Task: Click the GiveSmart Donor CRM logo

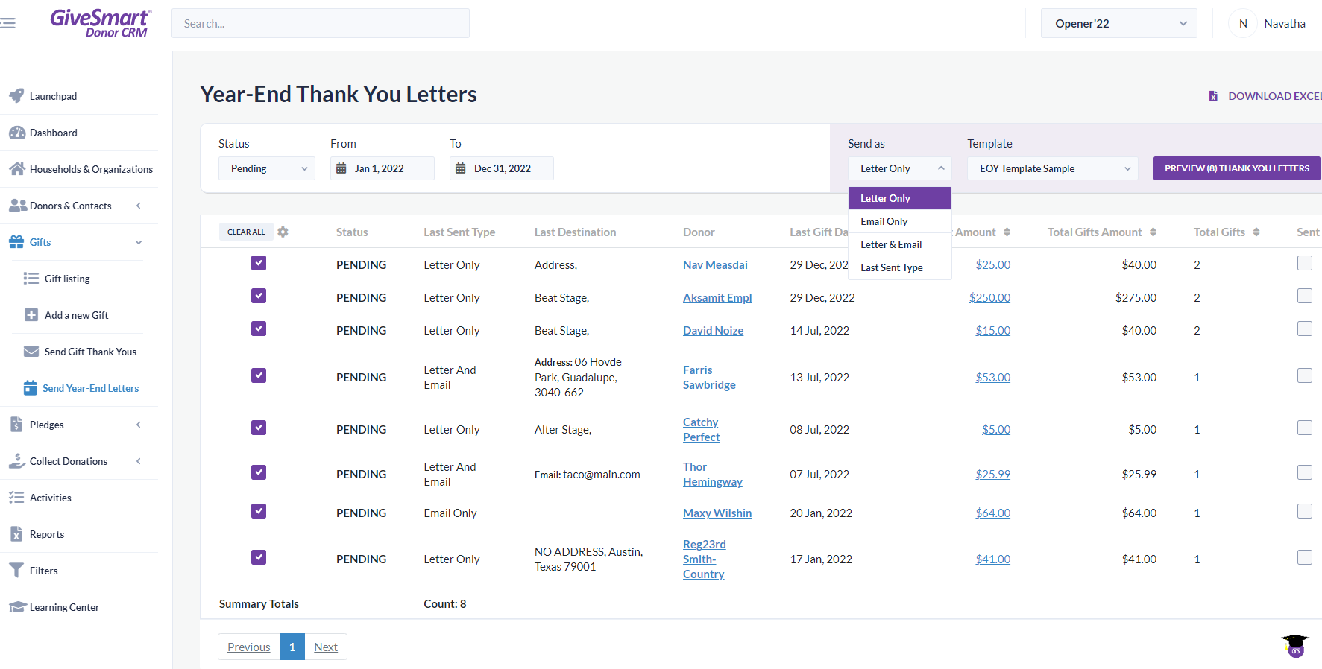Action: click(x=101, y=23)
